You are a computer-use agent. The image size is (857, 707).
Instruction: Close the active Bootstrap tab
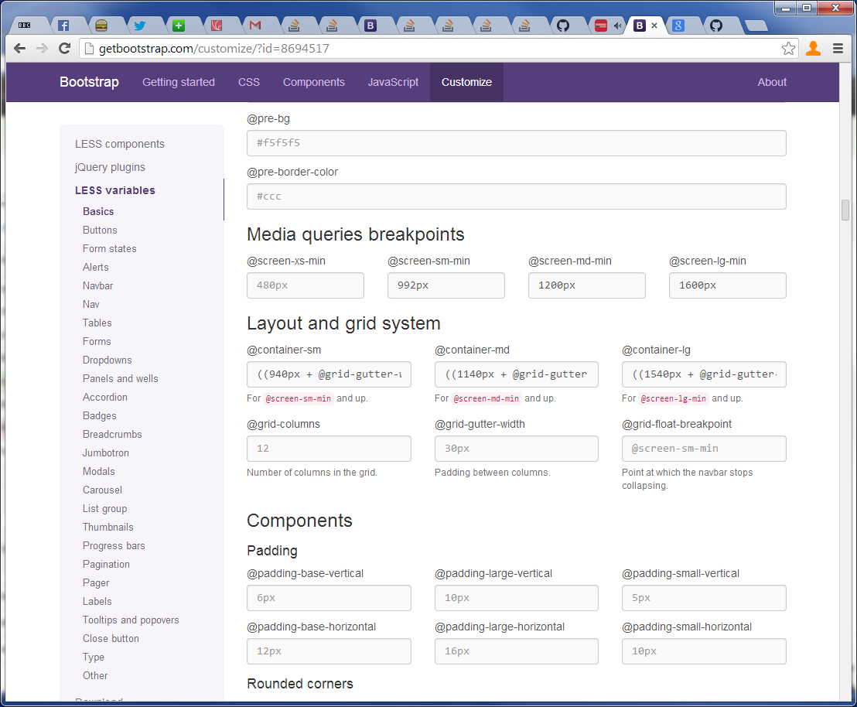(x=654, y=26)
